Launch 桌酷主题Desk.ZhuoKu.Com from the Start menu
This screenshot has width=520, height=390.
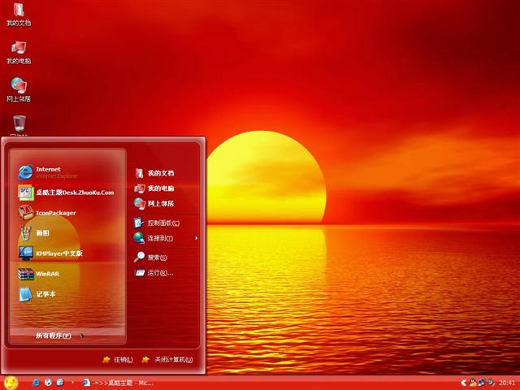tap(66, 193)
